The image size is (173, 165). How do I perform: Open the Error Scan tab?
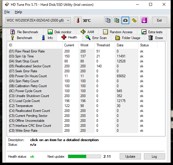click(x=96, y=38)
